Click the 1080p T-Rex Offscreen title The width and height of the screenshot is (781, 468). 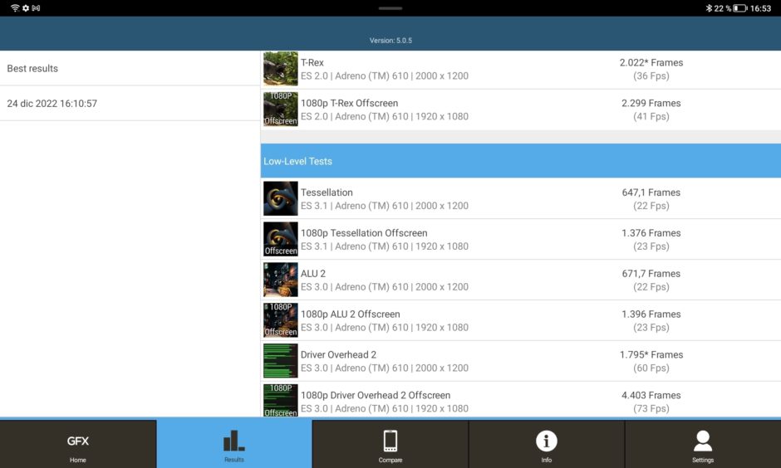[x=349, y=103]
